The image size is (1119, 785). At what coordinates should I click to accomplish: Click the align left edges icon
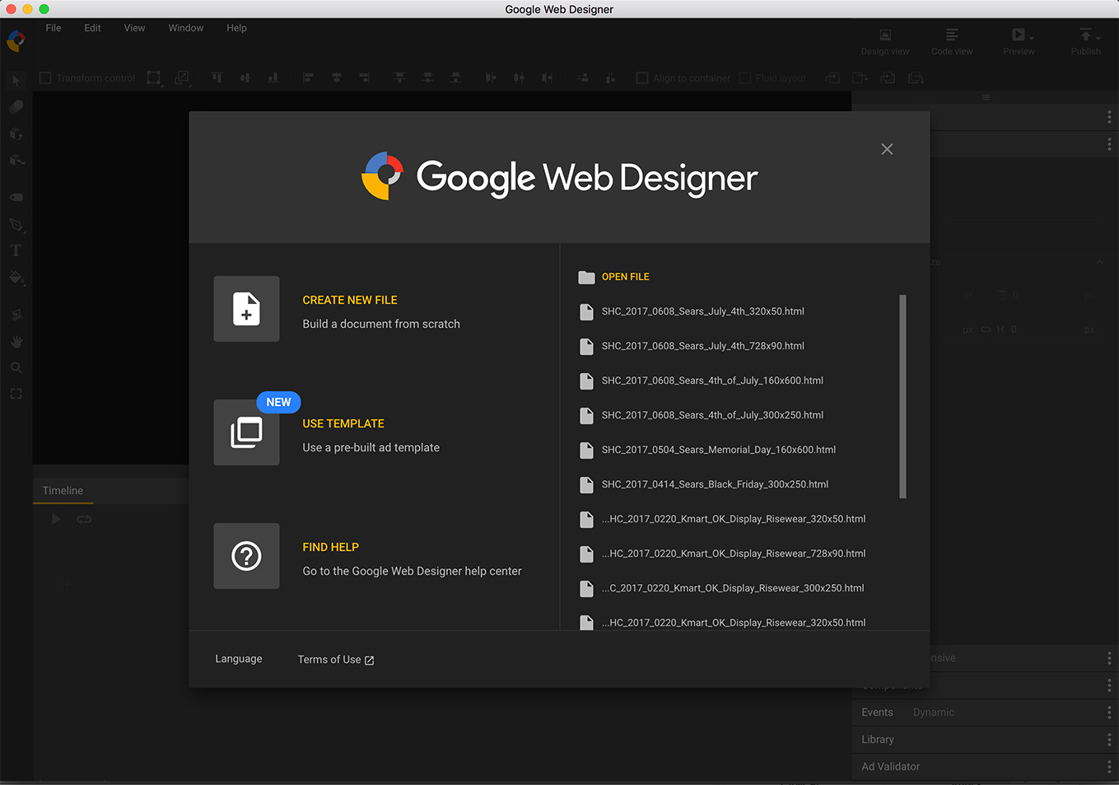coord(308,77)
